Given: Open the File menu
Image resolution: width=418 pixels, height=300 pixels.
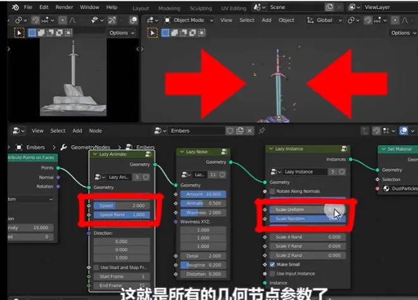Looking at the screenshot, I should coord(28,7).
